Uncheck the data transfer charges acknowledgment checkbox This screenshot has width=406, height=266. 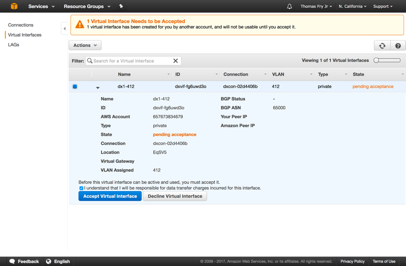(81, 188)
